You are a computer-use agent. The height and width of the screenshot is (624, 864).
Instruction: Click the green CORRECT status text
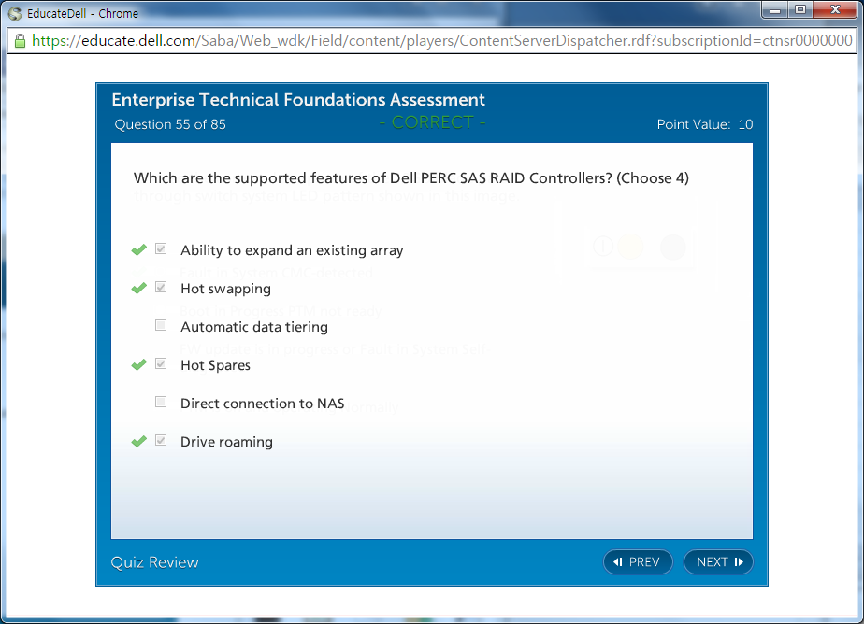(432, 122)
